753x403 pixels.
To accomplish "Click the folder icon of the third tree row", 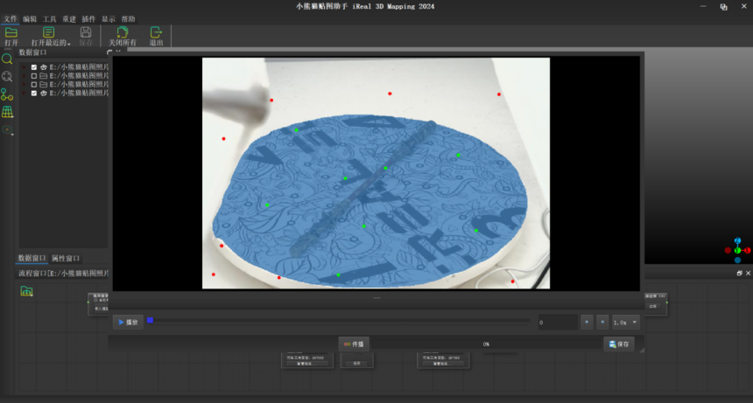I will click(x=43, y=84).
